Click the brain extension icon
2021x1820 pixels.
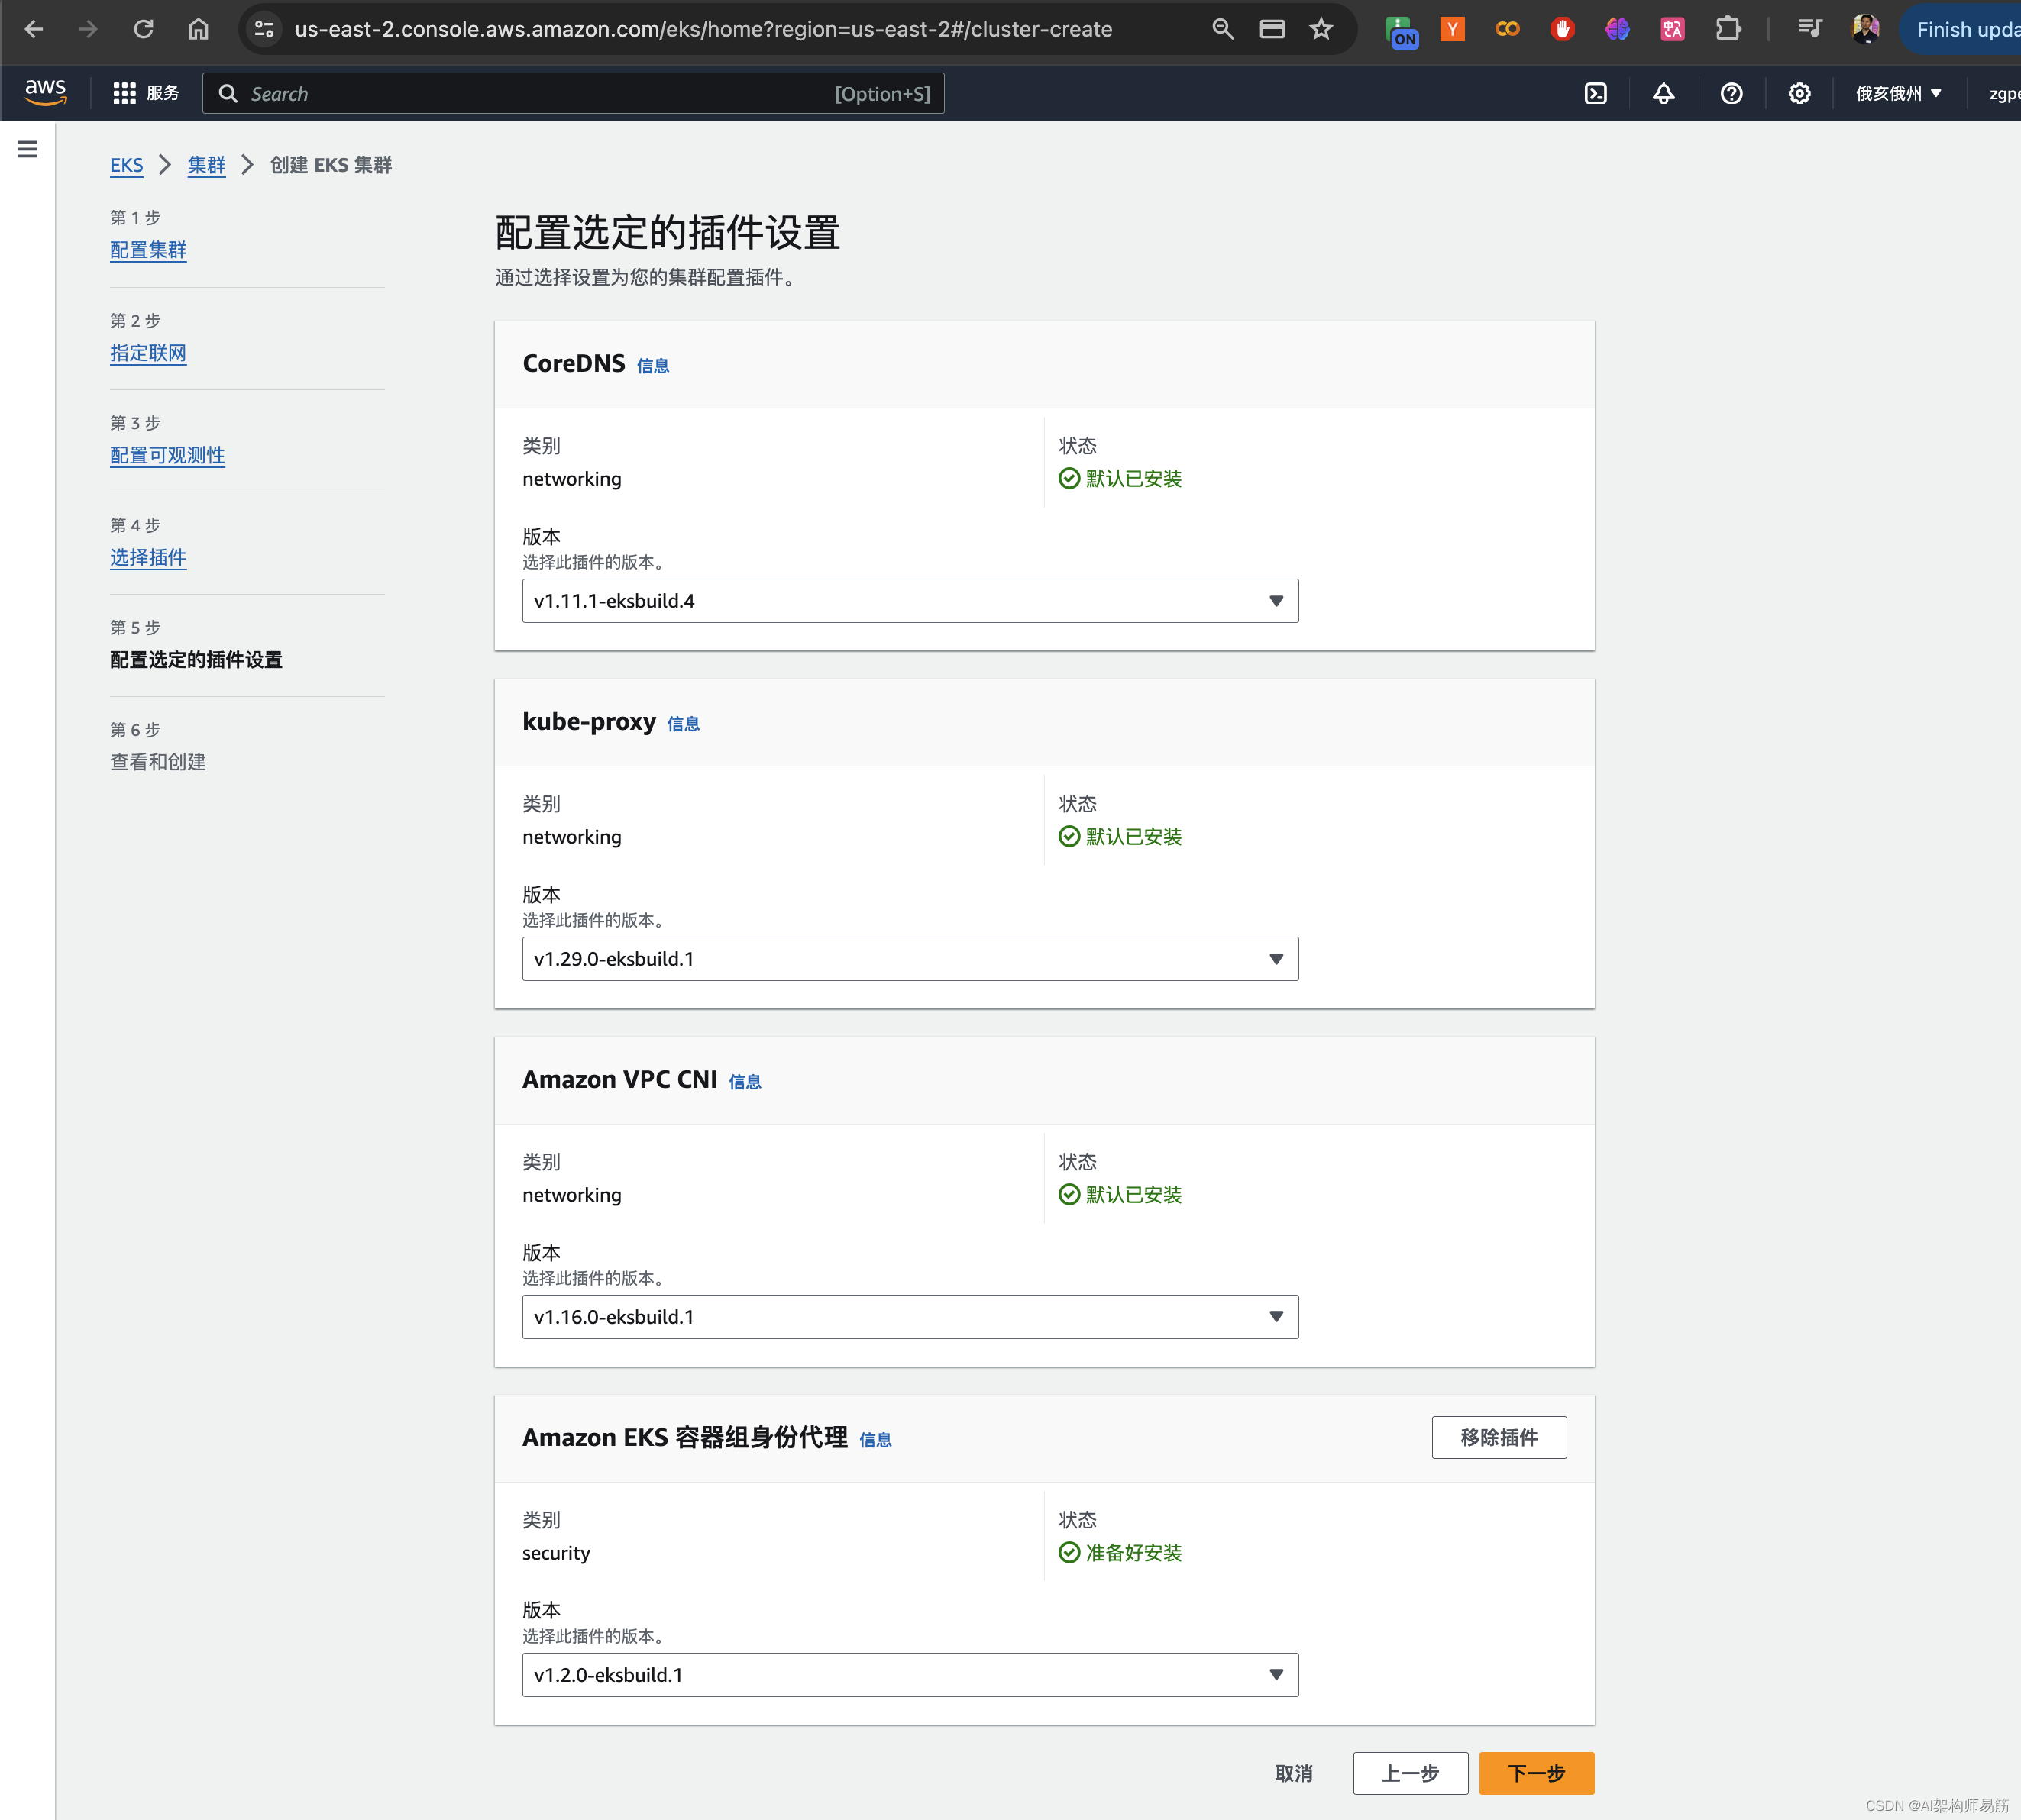click(1617, 29)
